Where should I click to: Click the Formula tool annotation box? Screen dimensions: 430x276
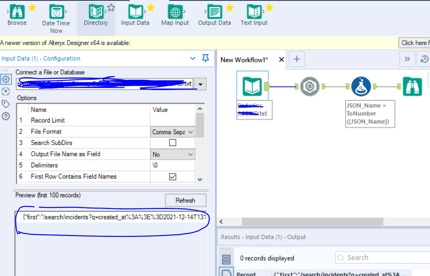370,114
